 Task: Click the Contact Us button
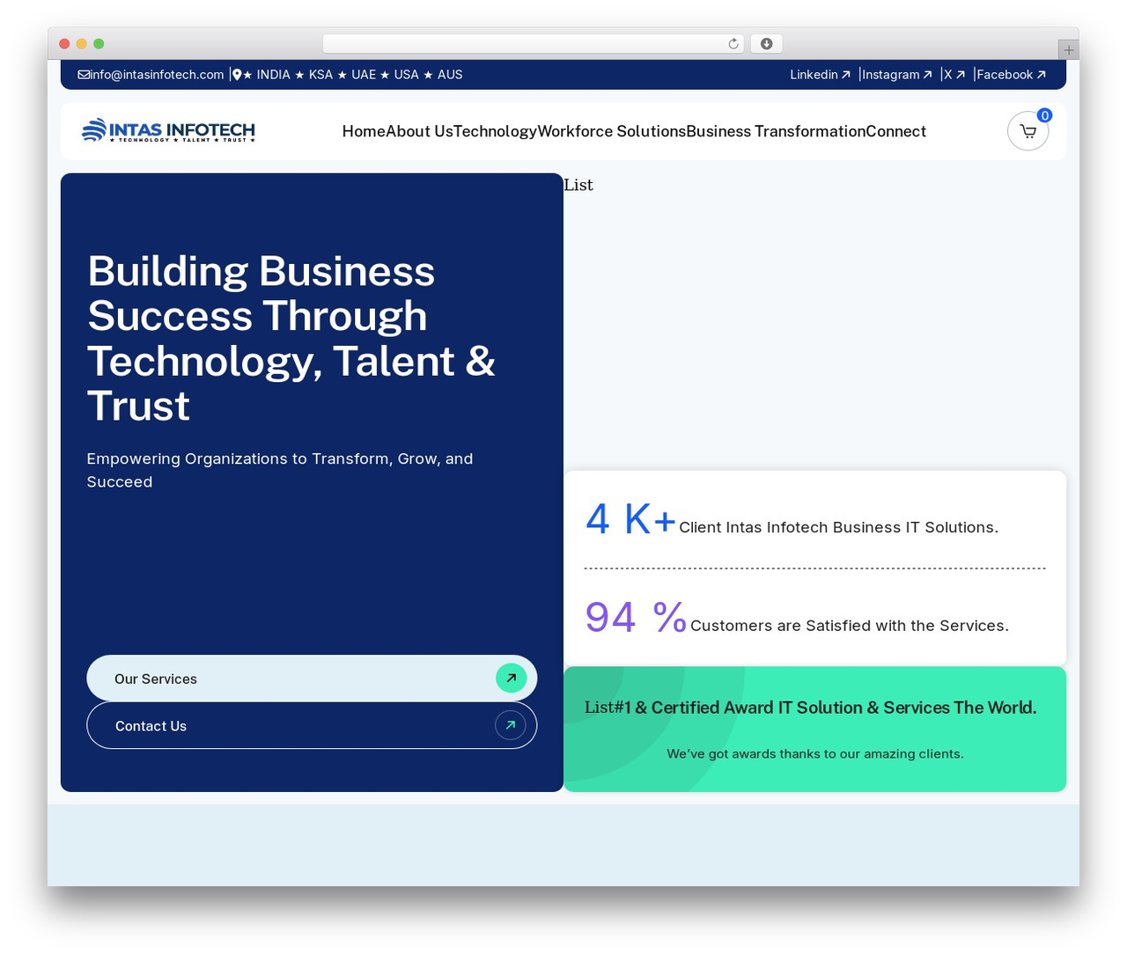[x=312, y=725]
